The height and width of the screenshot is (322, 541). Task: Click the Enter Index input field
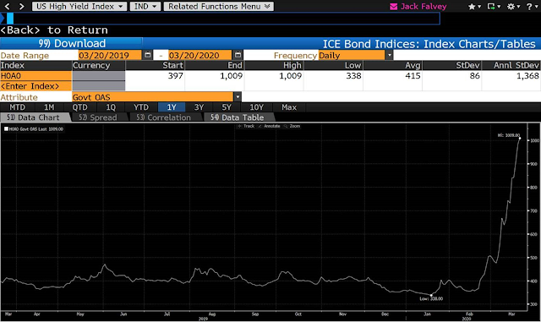(x=36, y=86)
